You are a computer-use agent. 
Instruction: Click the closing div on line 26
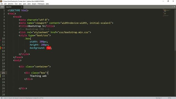(x=23, y=89)
